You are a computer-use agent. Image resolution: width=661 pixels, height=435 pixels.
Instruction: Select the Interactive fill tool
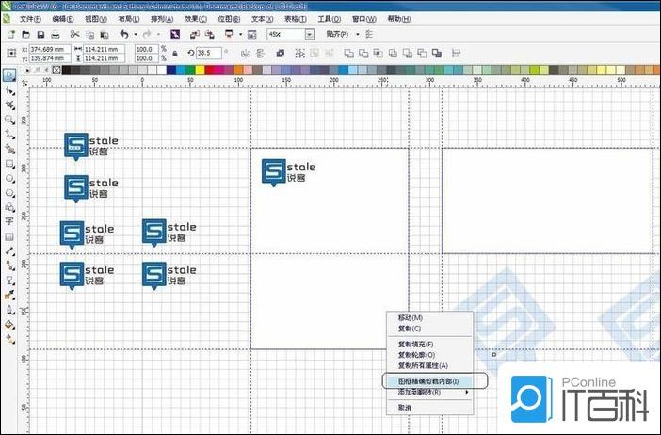click(x=9, y=338)
